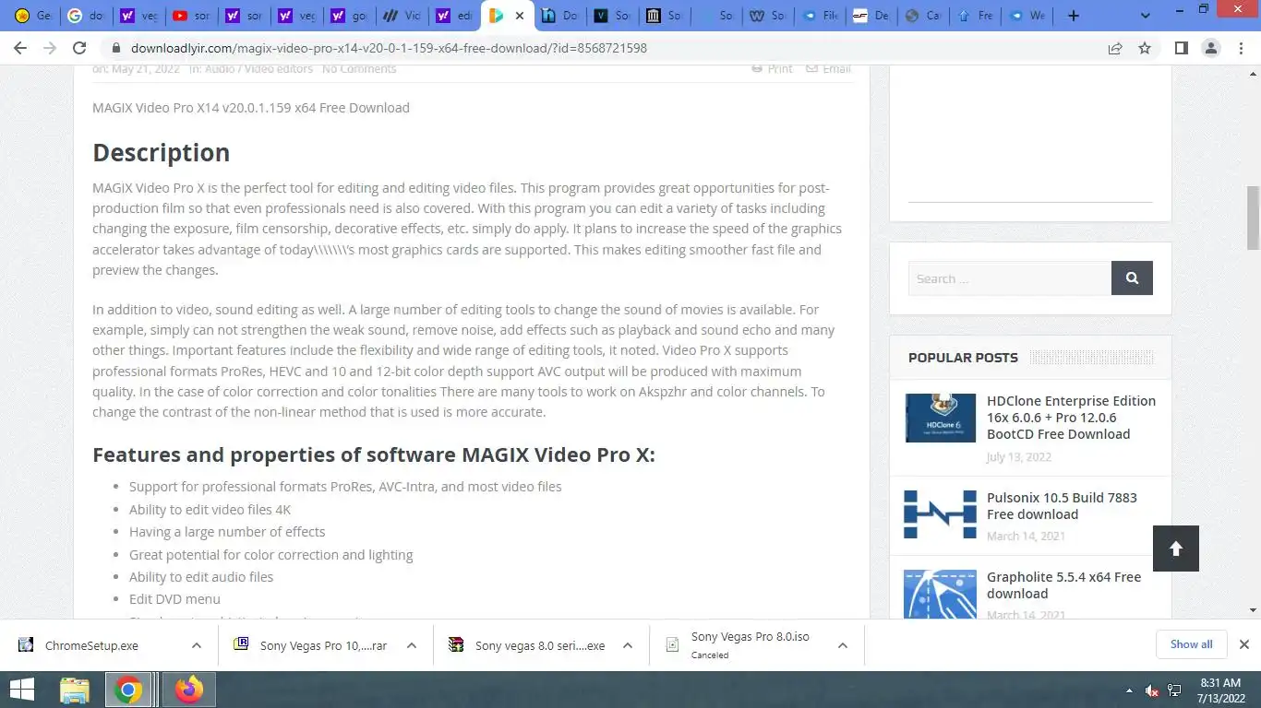Click the sidebar Search input field
This screenshot has height=708, width=1261.
[1010, 278]
